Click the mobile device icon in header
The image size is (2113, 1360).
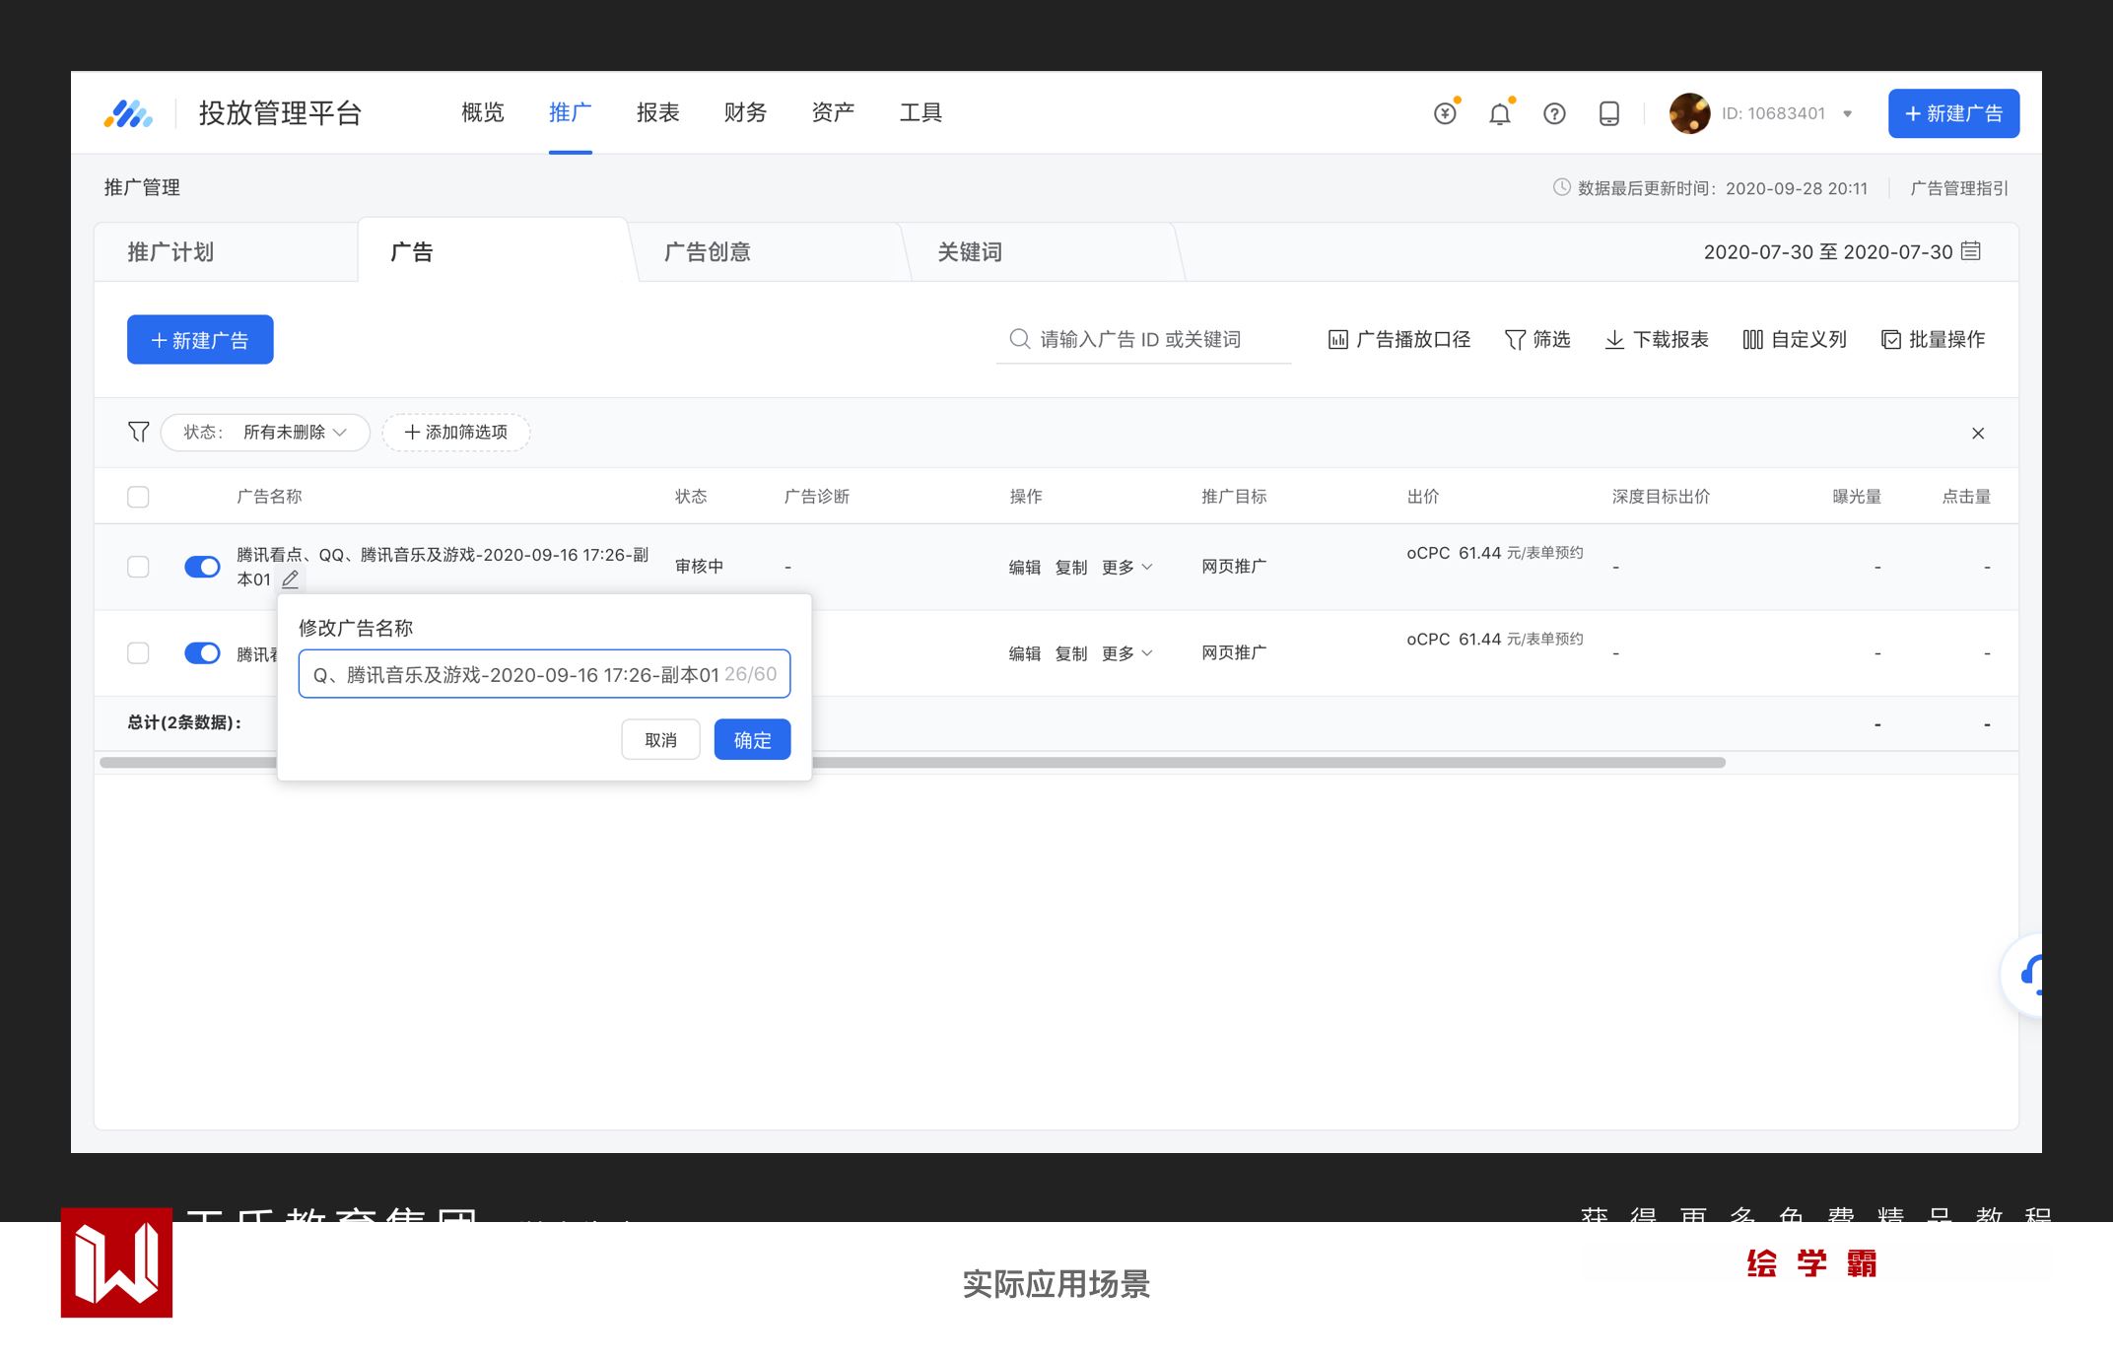(1608, 114)
